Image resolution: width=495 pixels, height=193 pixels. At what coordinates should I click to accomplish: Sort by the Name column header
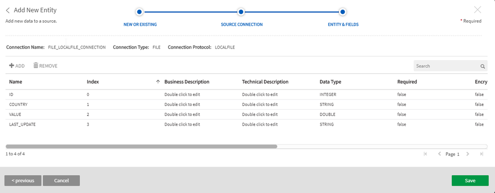tap(15, 82)
